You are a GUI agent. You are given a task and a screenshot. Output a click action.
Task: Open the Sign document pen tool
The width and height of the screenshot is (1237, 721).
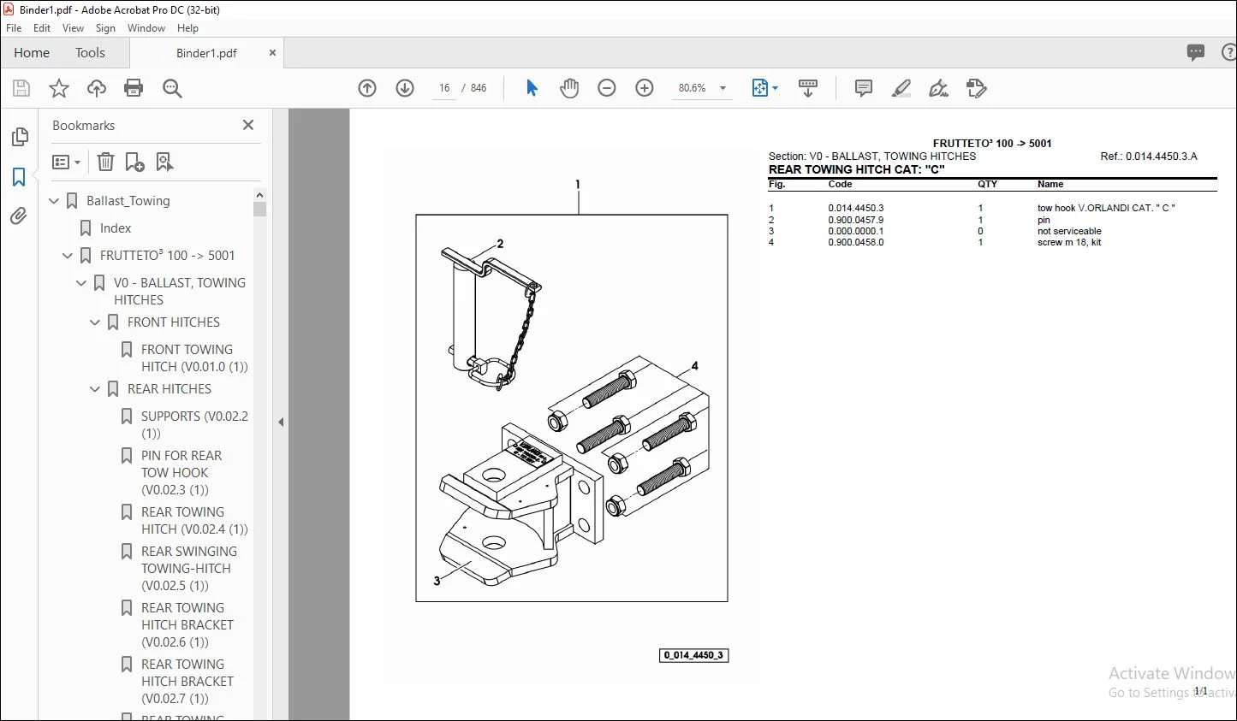[x=939, y=88]
